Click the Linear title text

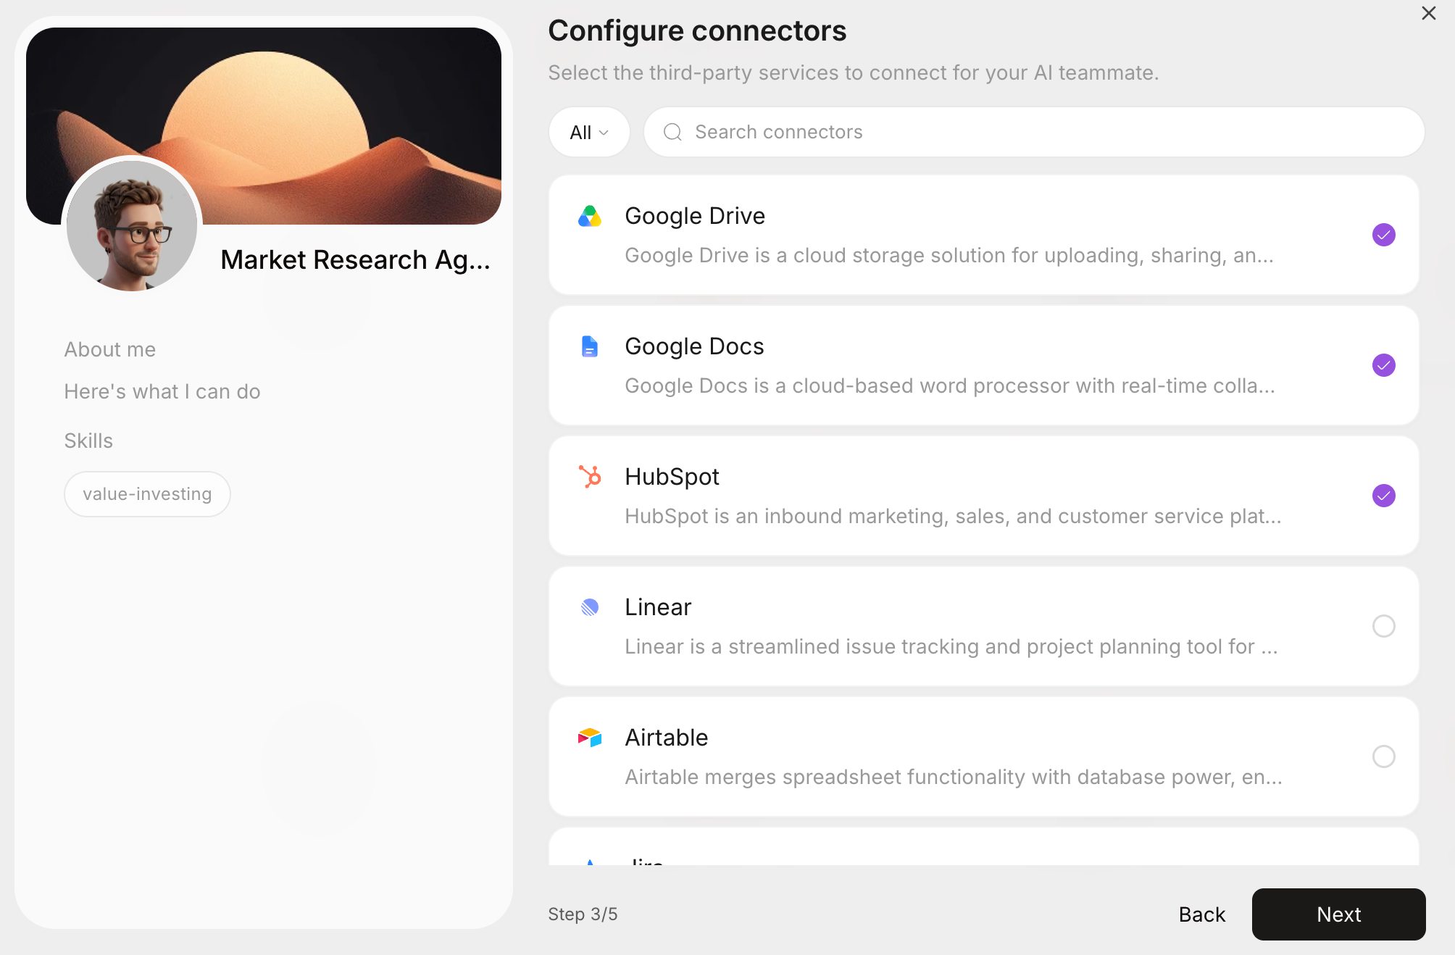(x=658, y=607)
